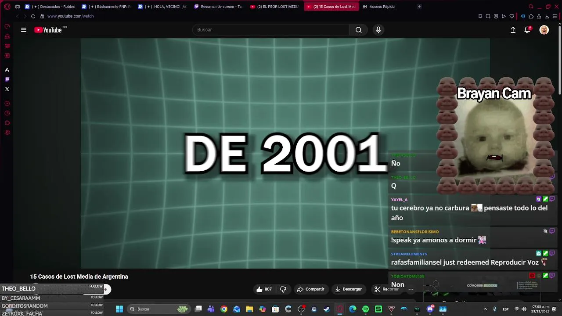Open volume control in system tray
The height and width of the screenshot is (316, 562).
coord(524,309)
